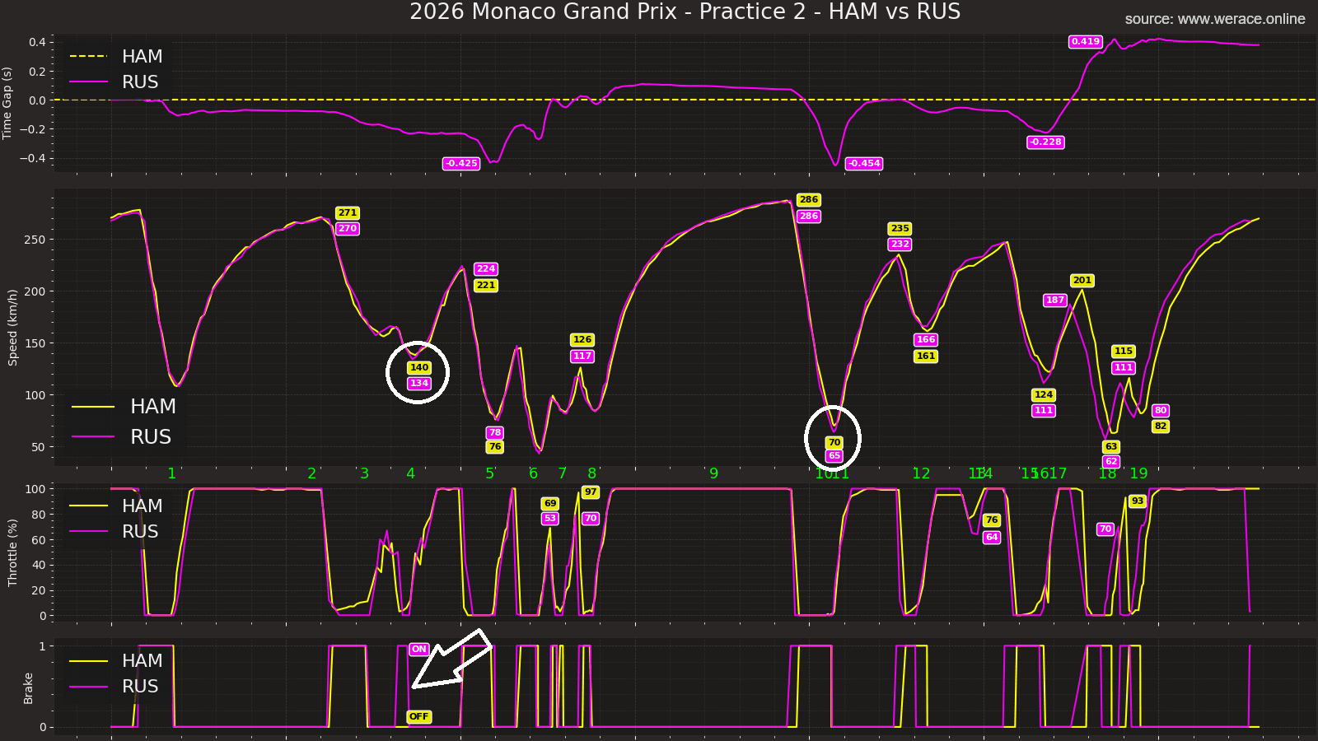Image resolution: width=1318 pixels, height=741 pixels.
Task: Click the yellow 221 speed label
Action: [x=486, y=285]
